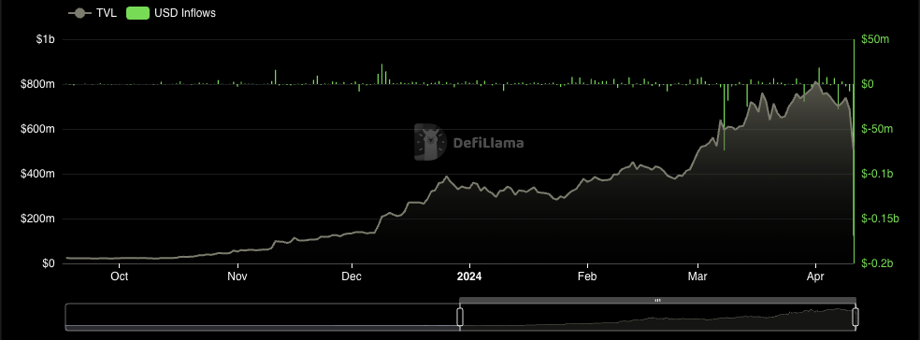Click the range selector top grip bar

click(657, 300)
